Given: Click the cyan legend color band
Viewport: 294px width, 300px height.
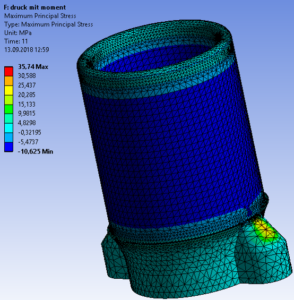Looking at the screenshot, I should (8, 128).
